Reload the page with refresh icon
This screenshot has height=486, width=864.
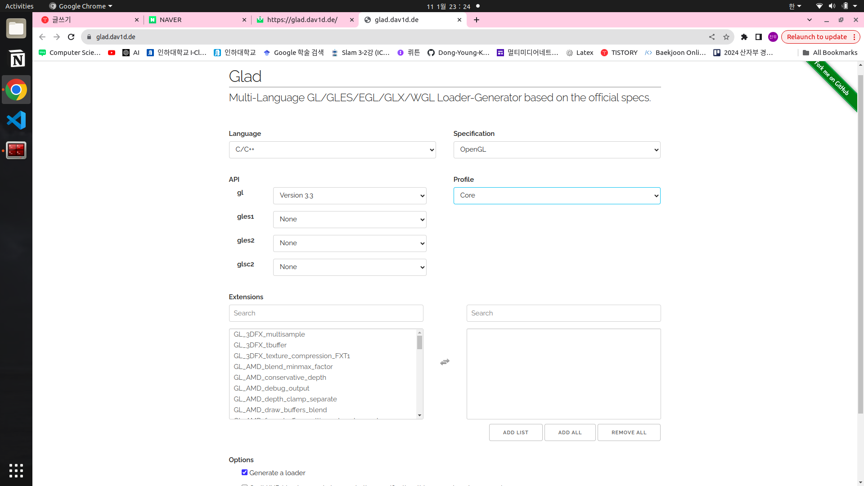click(x=71, y=37)
